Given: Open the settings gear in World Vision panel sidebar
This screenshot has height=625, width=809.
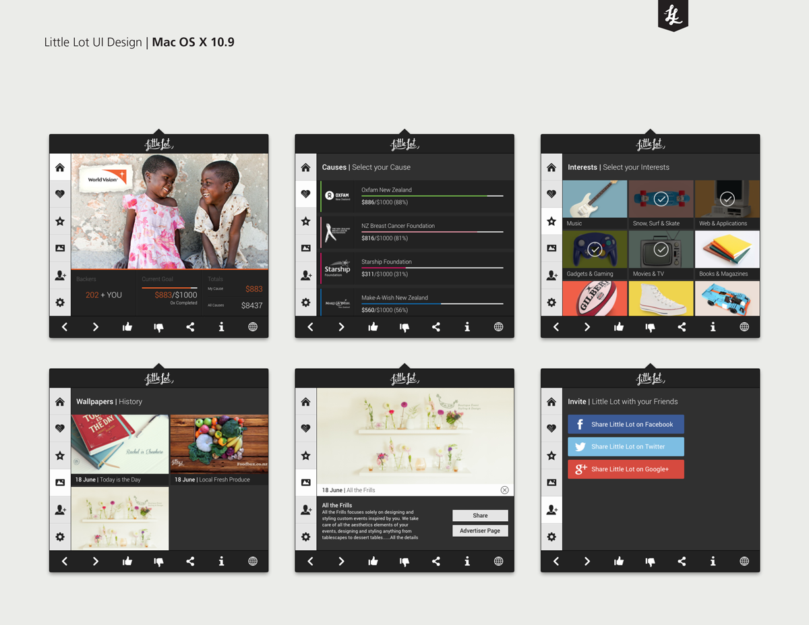Looking at the screenshot, I should point(60,303).
